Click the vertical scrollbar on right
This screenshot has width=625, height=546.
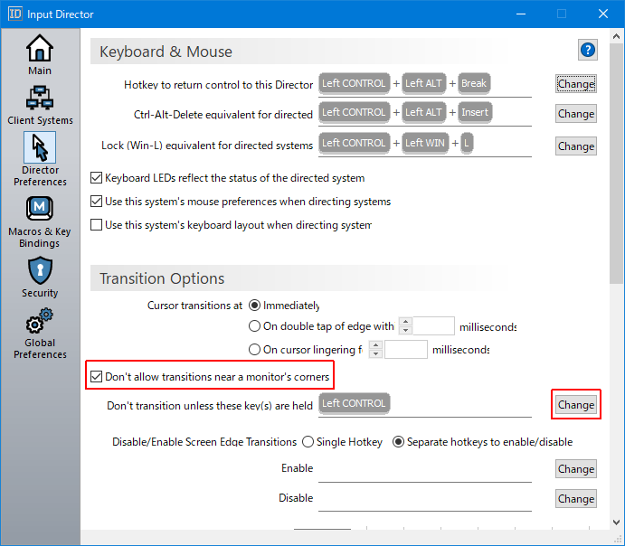click(616, 181)
